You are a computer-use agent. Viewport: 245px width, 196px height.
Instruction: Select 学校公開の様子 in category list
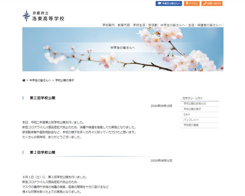(192, 109)
